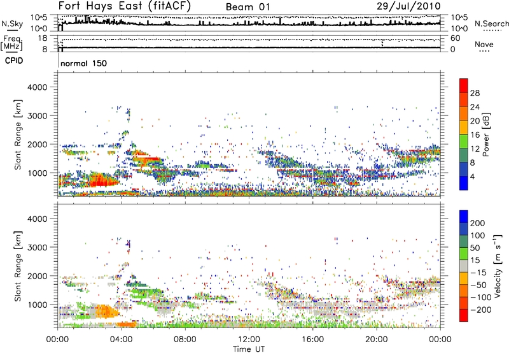This screenshot has width=509, height=353.
Task: Click the "08:00" time tick label
Action: point(185,340)
